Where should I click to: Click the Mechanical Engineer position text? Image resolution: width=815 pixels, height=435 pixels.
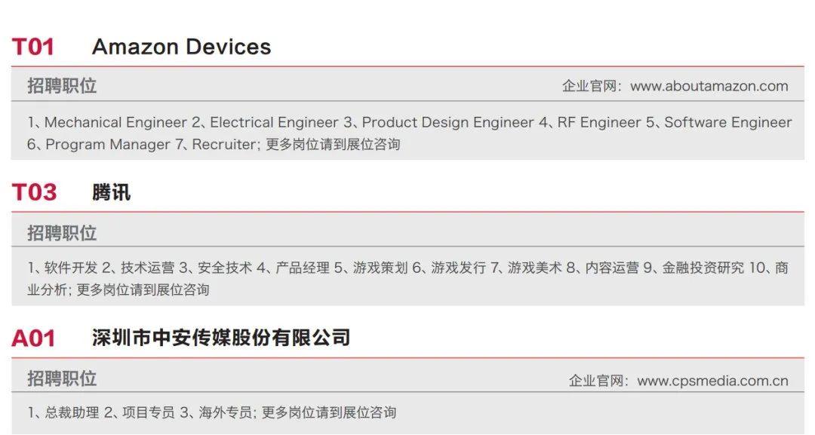[115, 122]
